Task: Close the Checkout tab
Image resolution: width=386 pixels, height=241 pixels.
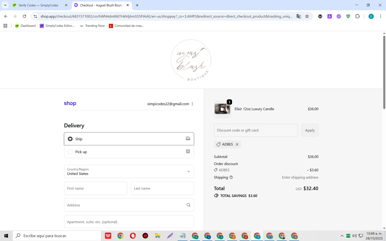Action: [x=128, y=5]
